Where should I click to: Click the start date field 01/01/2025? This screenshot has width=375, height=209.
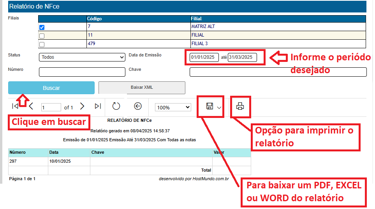(204, 57)
